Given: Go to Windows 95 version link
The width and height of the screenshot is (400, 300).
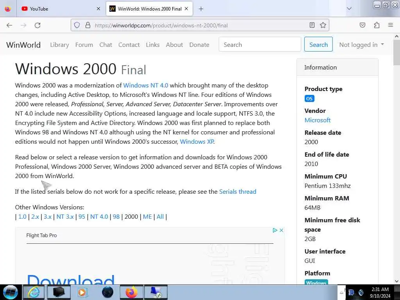Looking at the screenshot, I should pos(82,216).
